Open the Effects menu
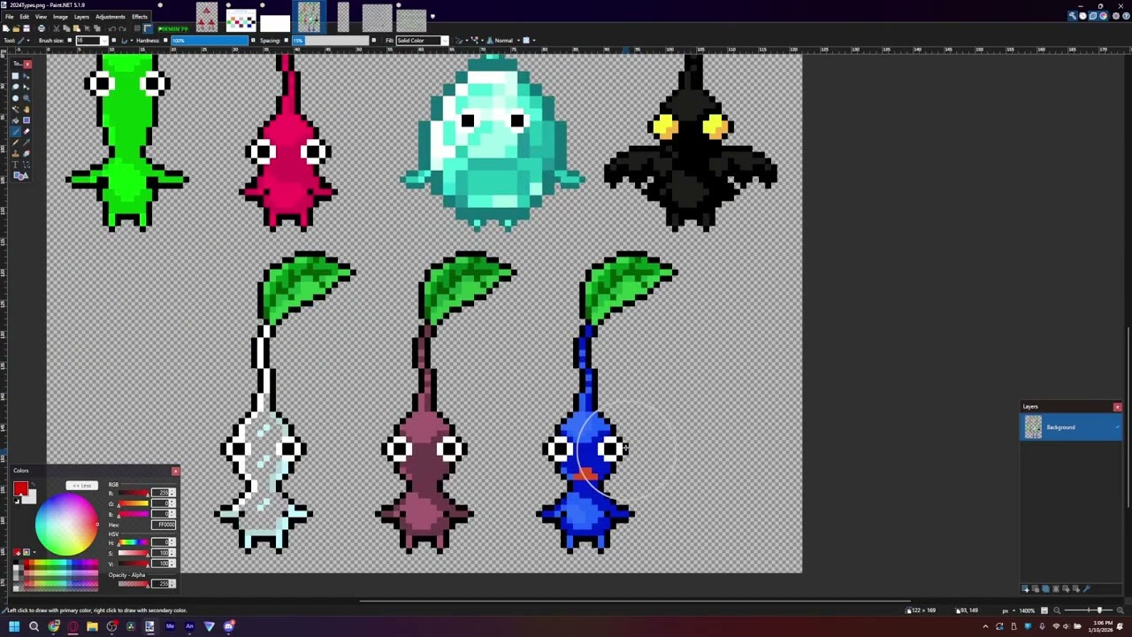Screen dimensions: 1132x637 pyautogui.click(x=140, y=17)
